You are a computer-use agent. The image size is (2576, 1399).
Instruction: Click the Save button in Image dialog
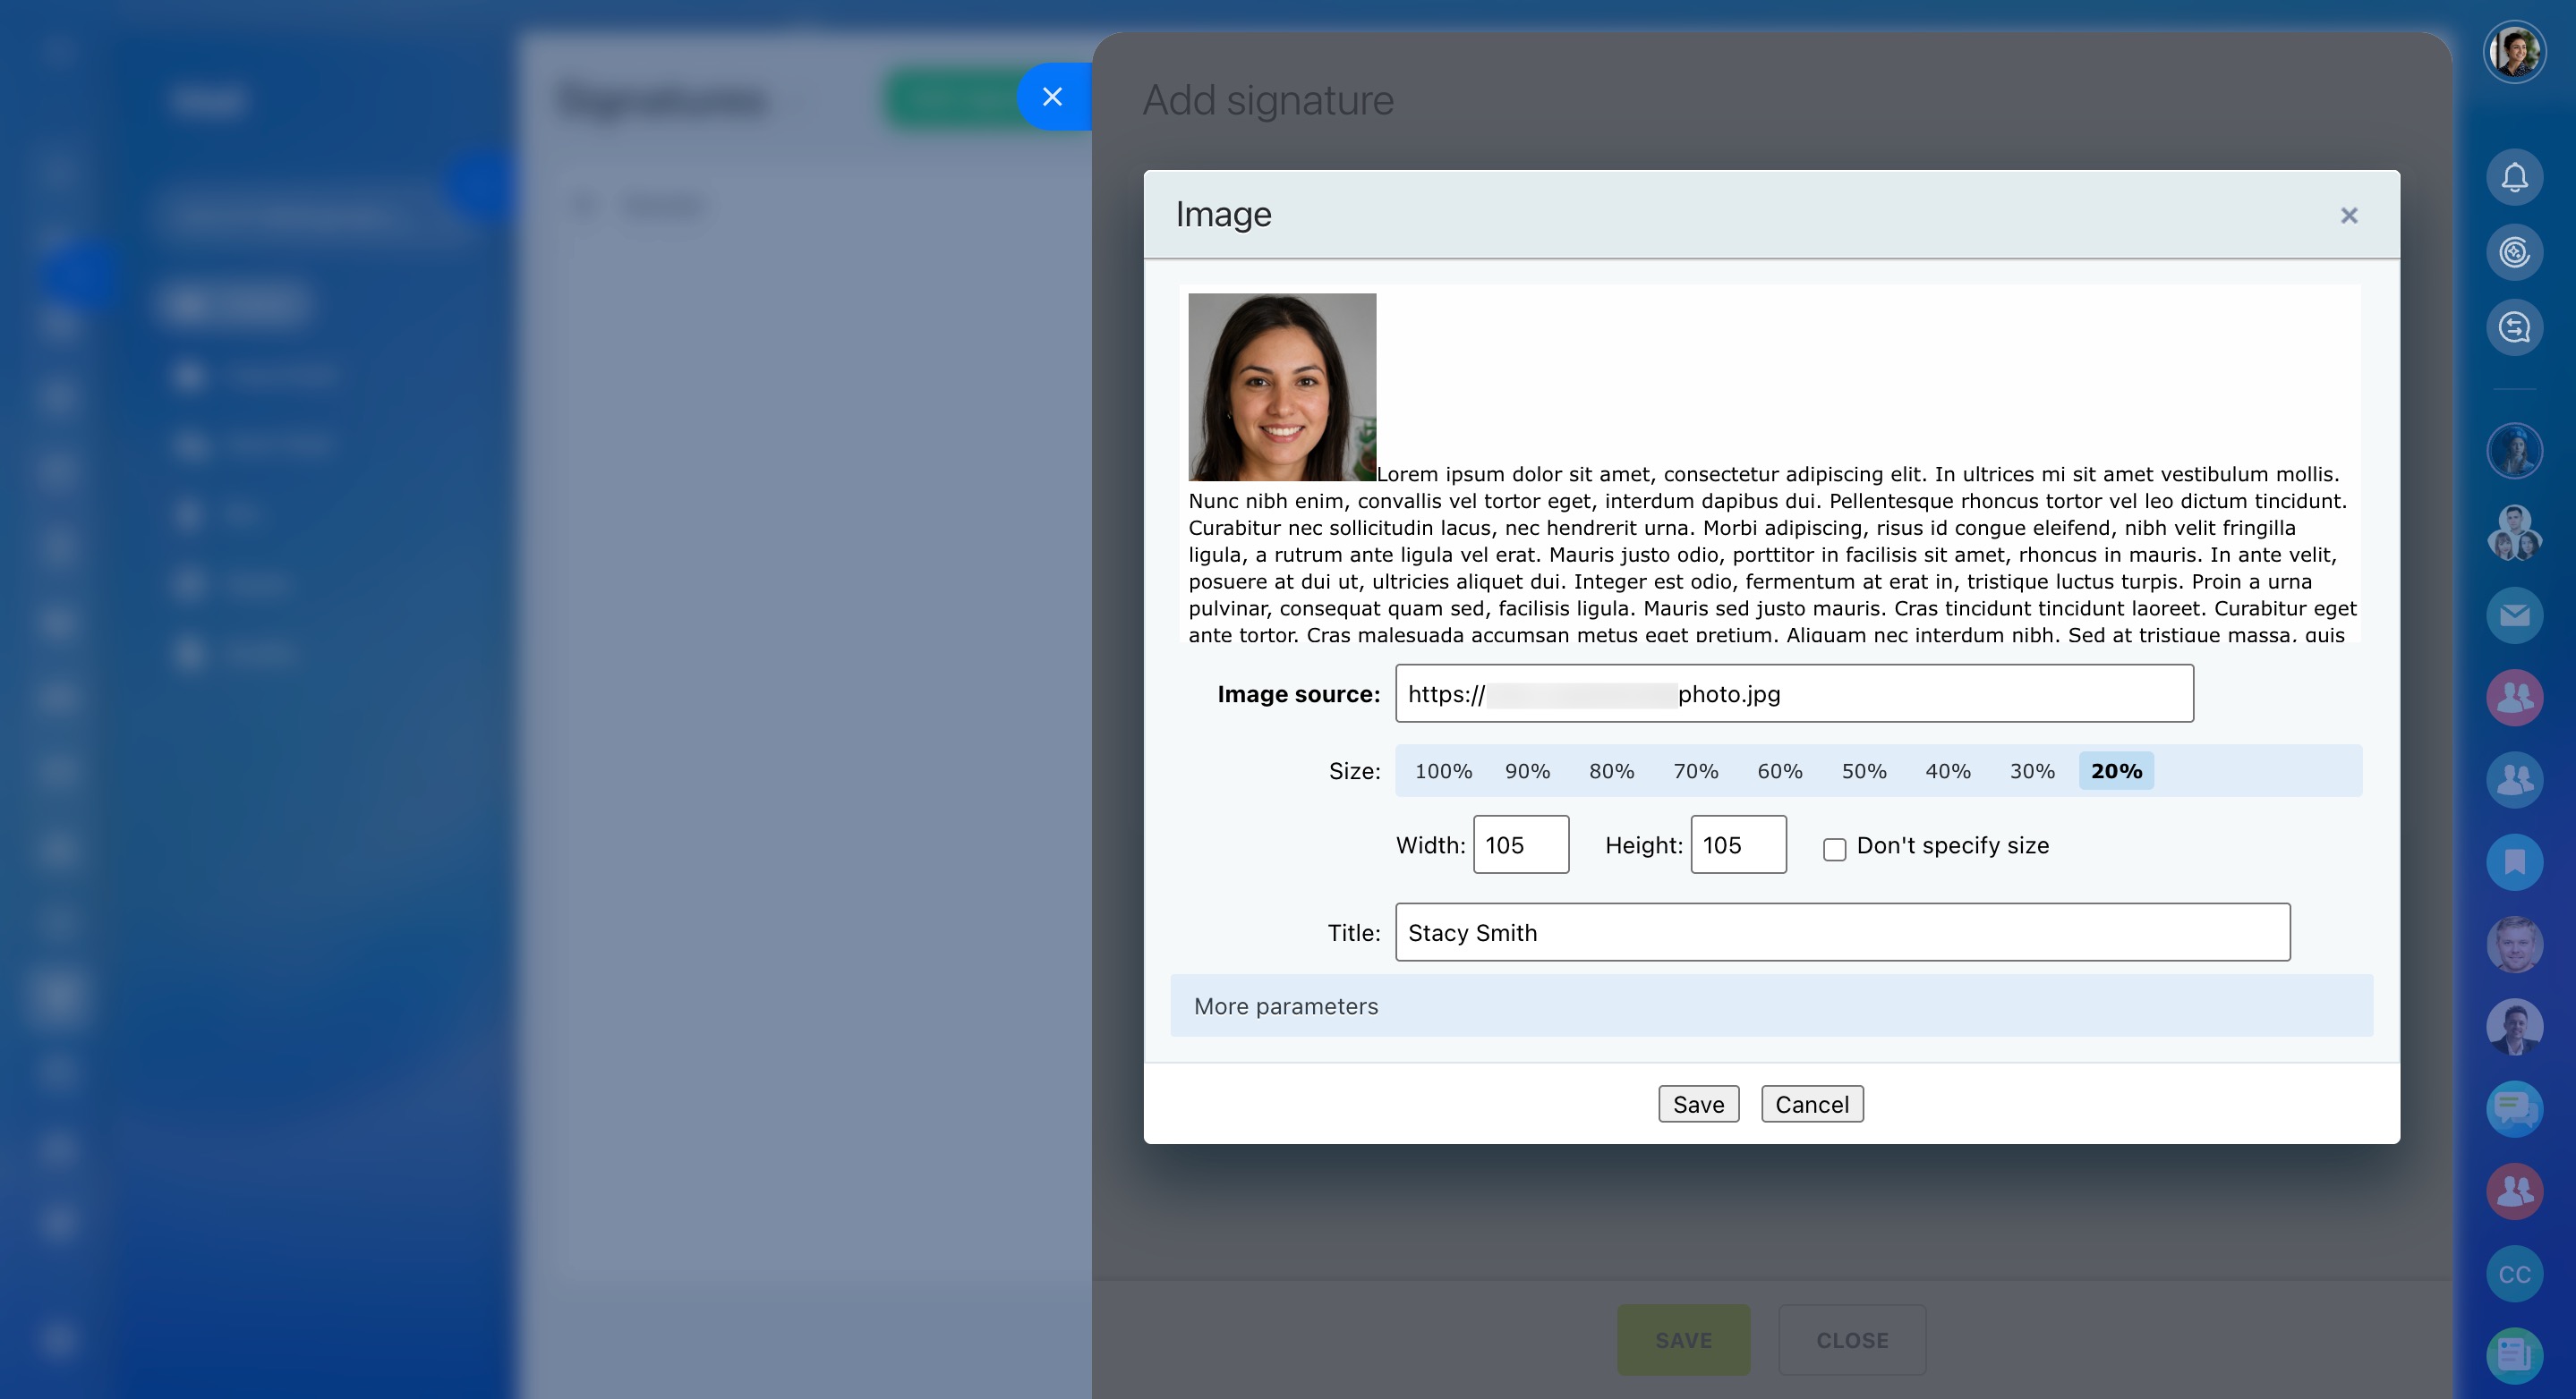1698,1104
